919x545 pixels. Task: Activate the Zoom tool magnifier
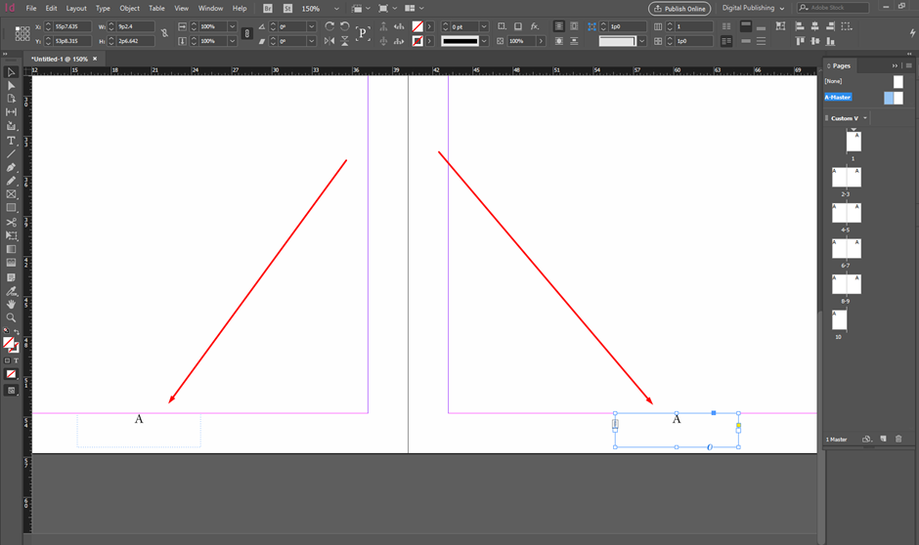pyautogui.click(x=12, y=317)
